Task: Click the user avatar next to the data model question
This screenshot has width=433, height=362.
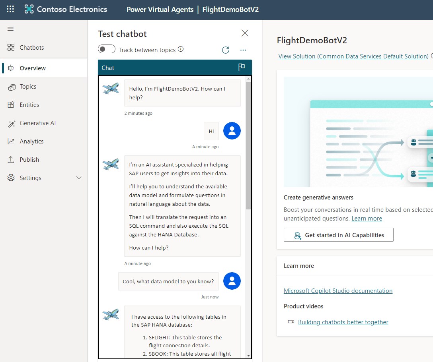Action: (x=232, y=281)
